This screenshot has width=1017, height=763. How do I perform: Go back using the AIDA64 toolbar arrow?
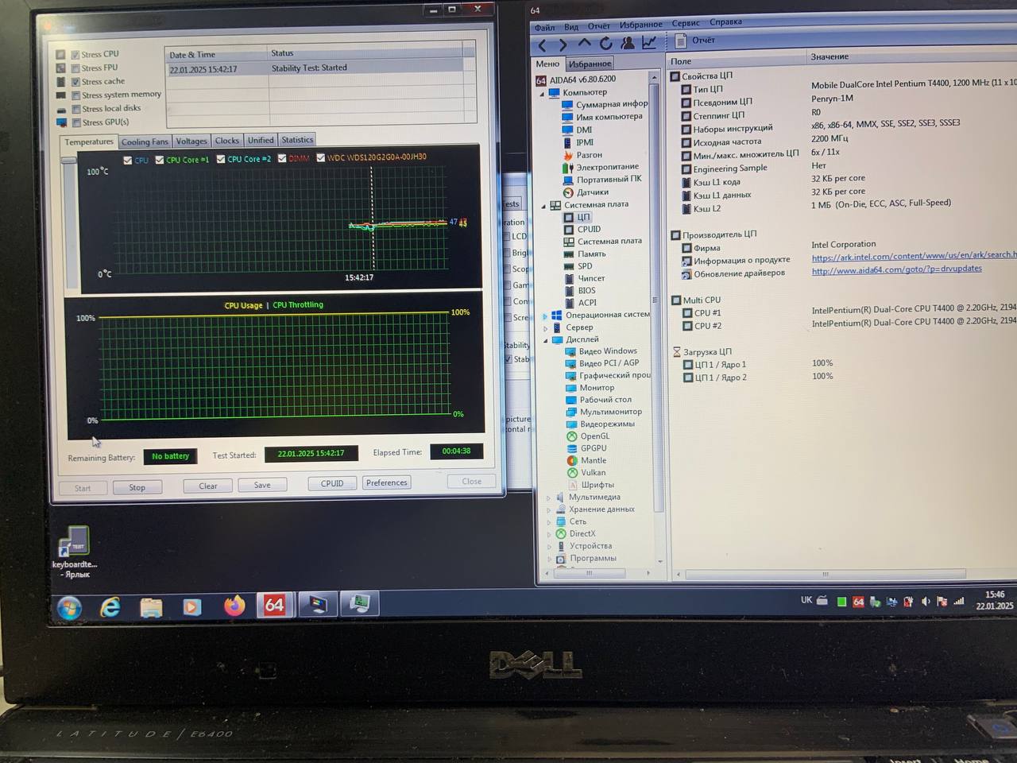click(x=543, y=45)
